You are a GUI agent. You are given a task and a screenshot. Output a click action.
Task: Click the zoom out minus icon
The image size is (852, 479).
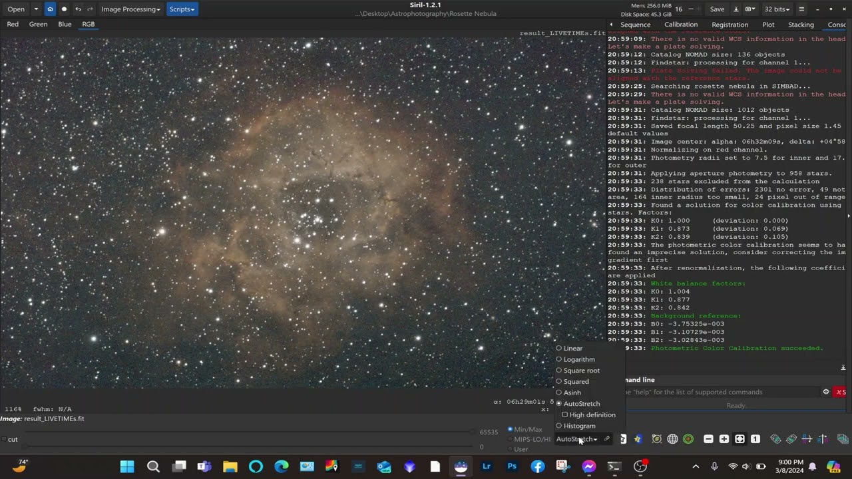[708, 439]
